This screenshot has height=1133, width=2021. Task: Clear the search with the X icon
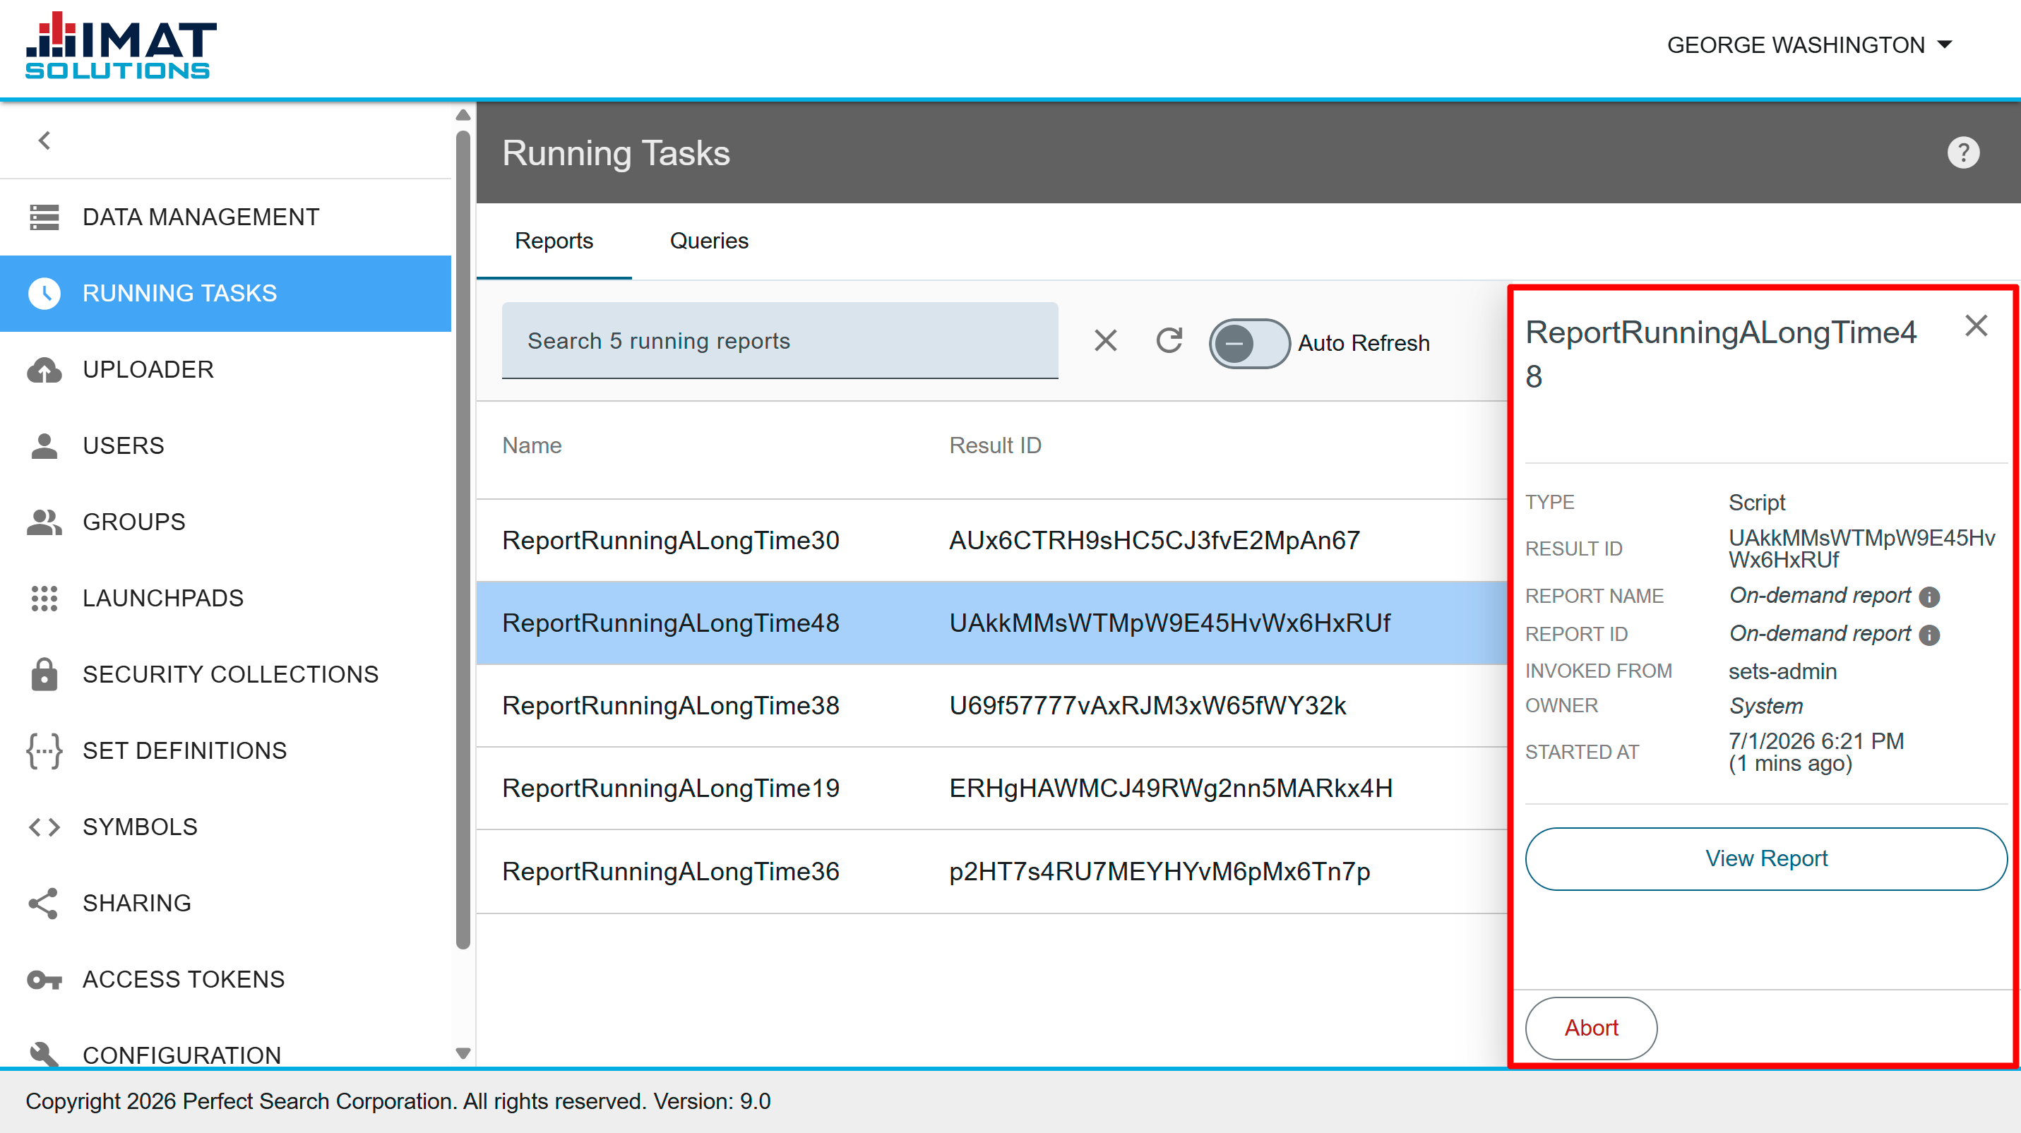pyautogui.click(x=1105, y=341)
